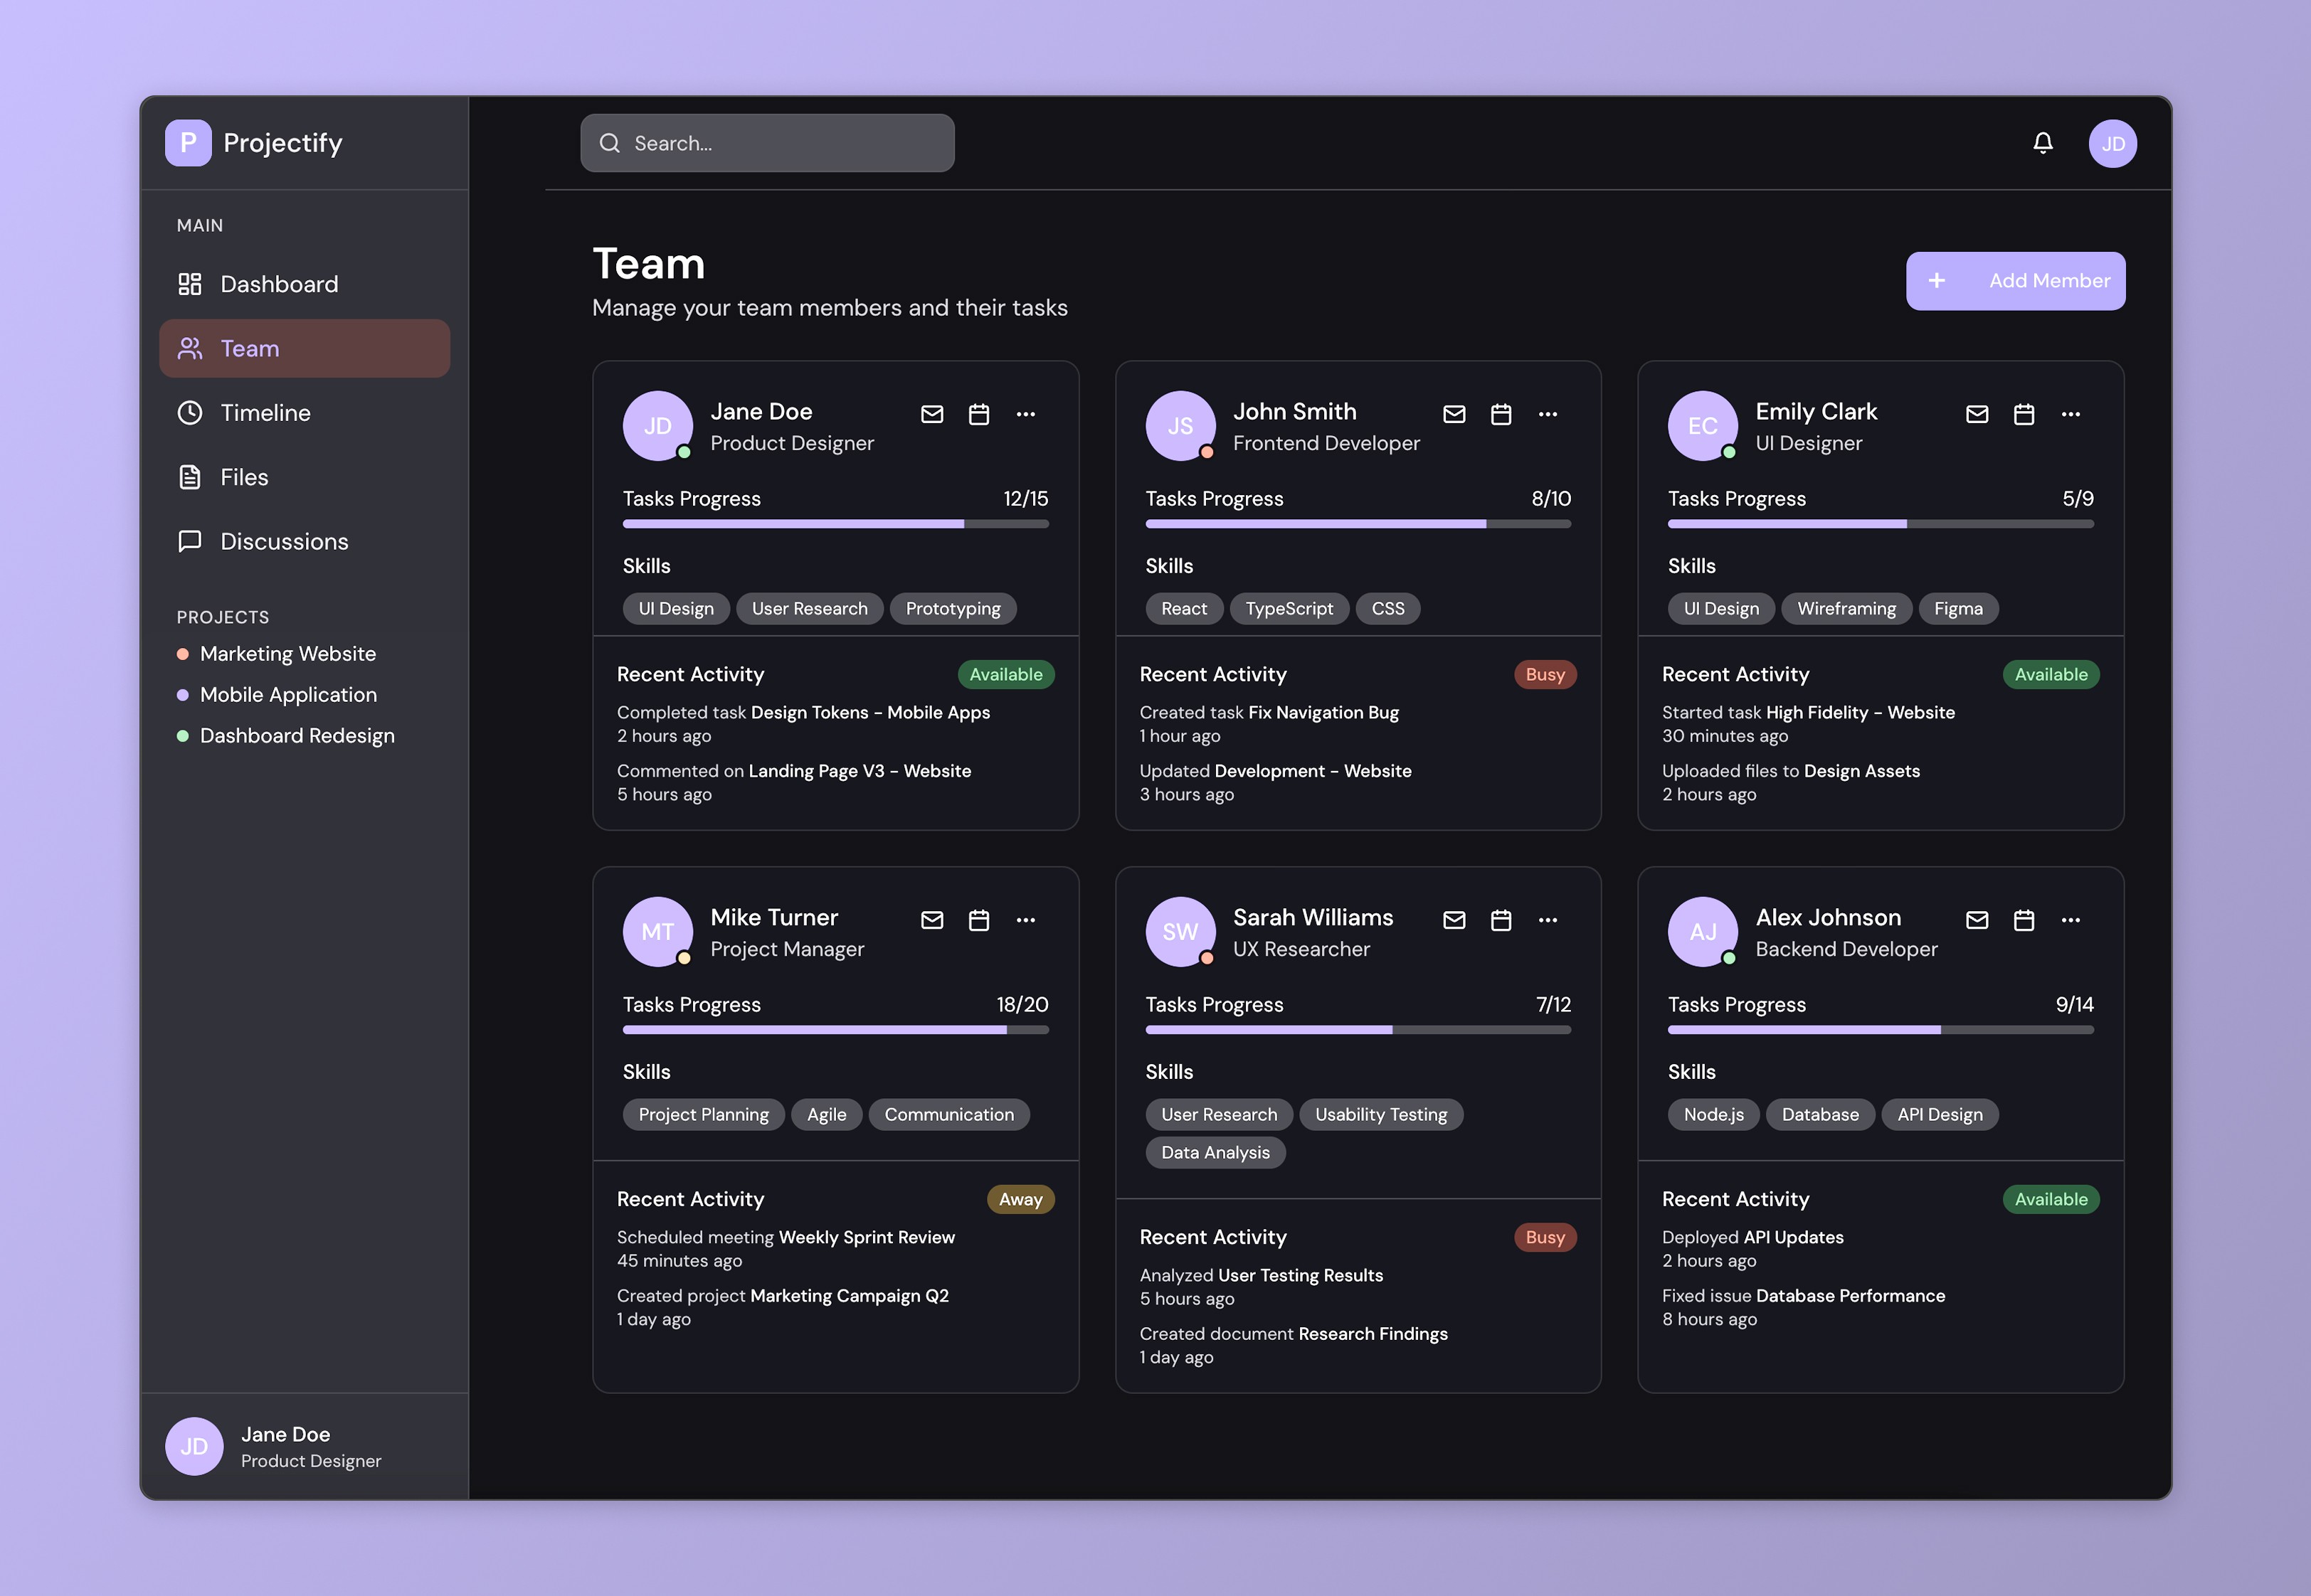The width and height of the screenshot is (2311, 1596).
Task: Open Alex Johnson's calendar icon
Action: point(2023,920)
